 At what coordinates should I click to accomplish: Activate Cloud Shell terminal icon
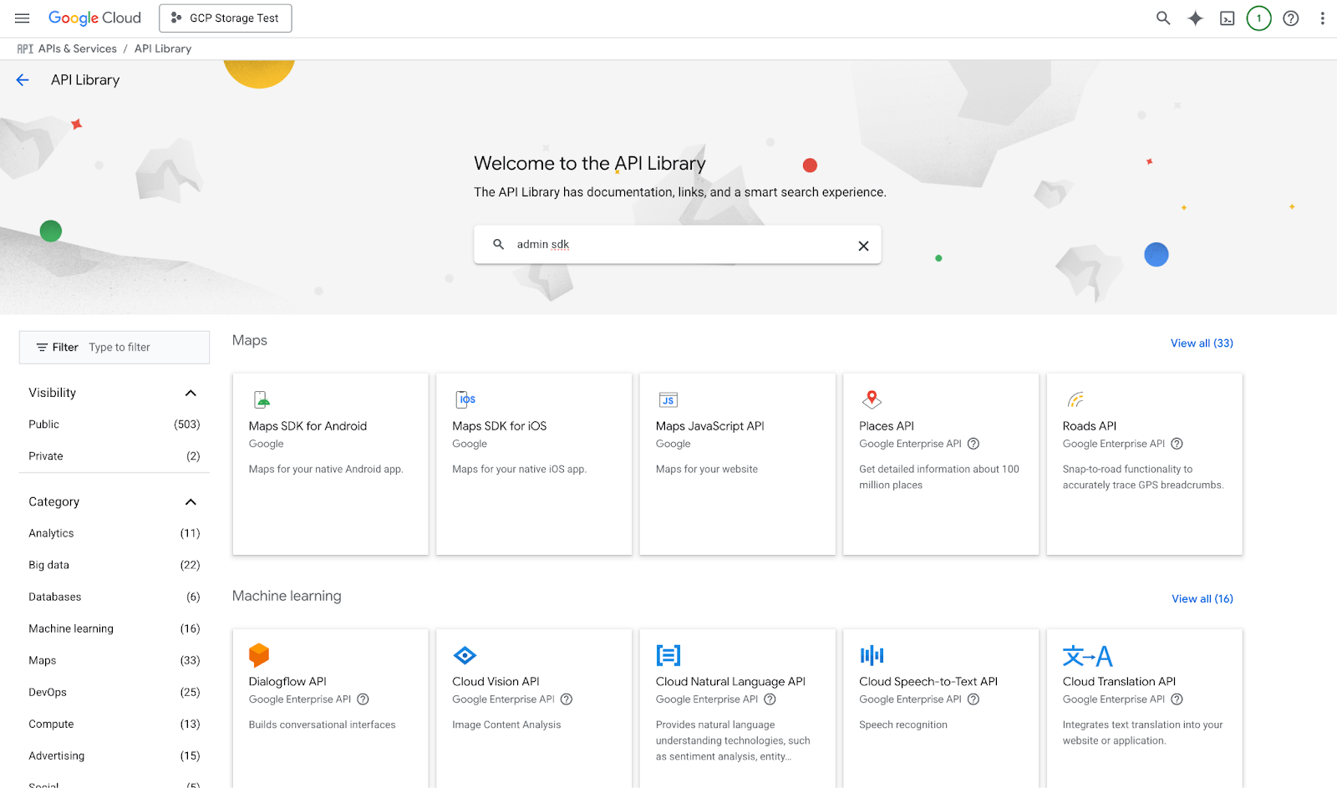[x=1227, y=18]
